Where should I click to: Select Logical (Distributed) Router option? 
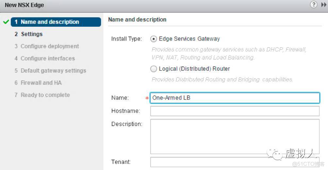(154, 69)
